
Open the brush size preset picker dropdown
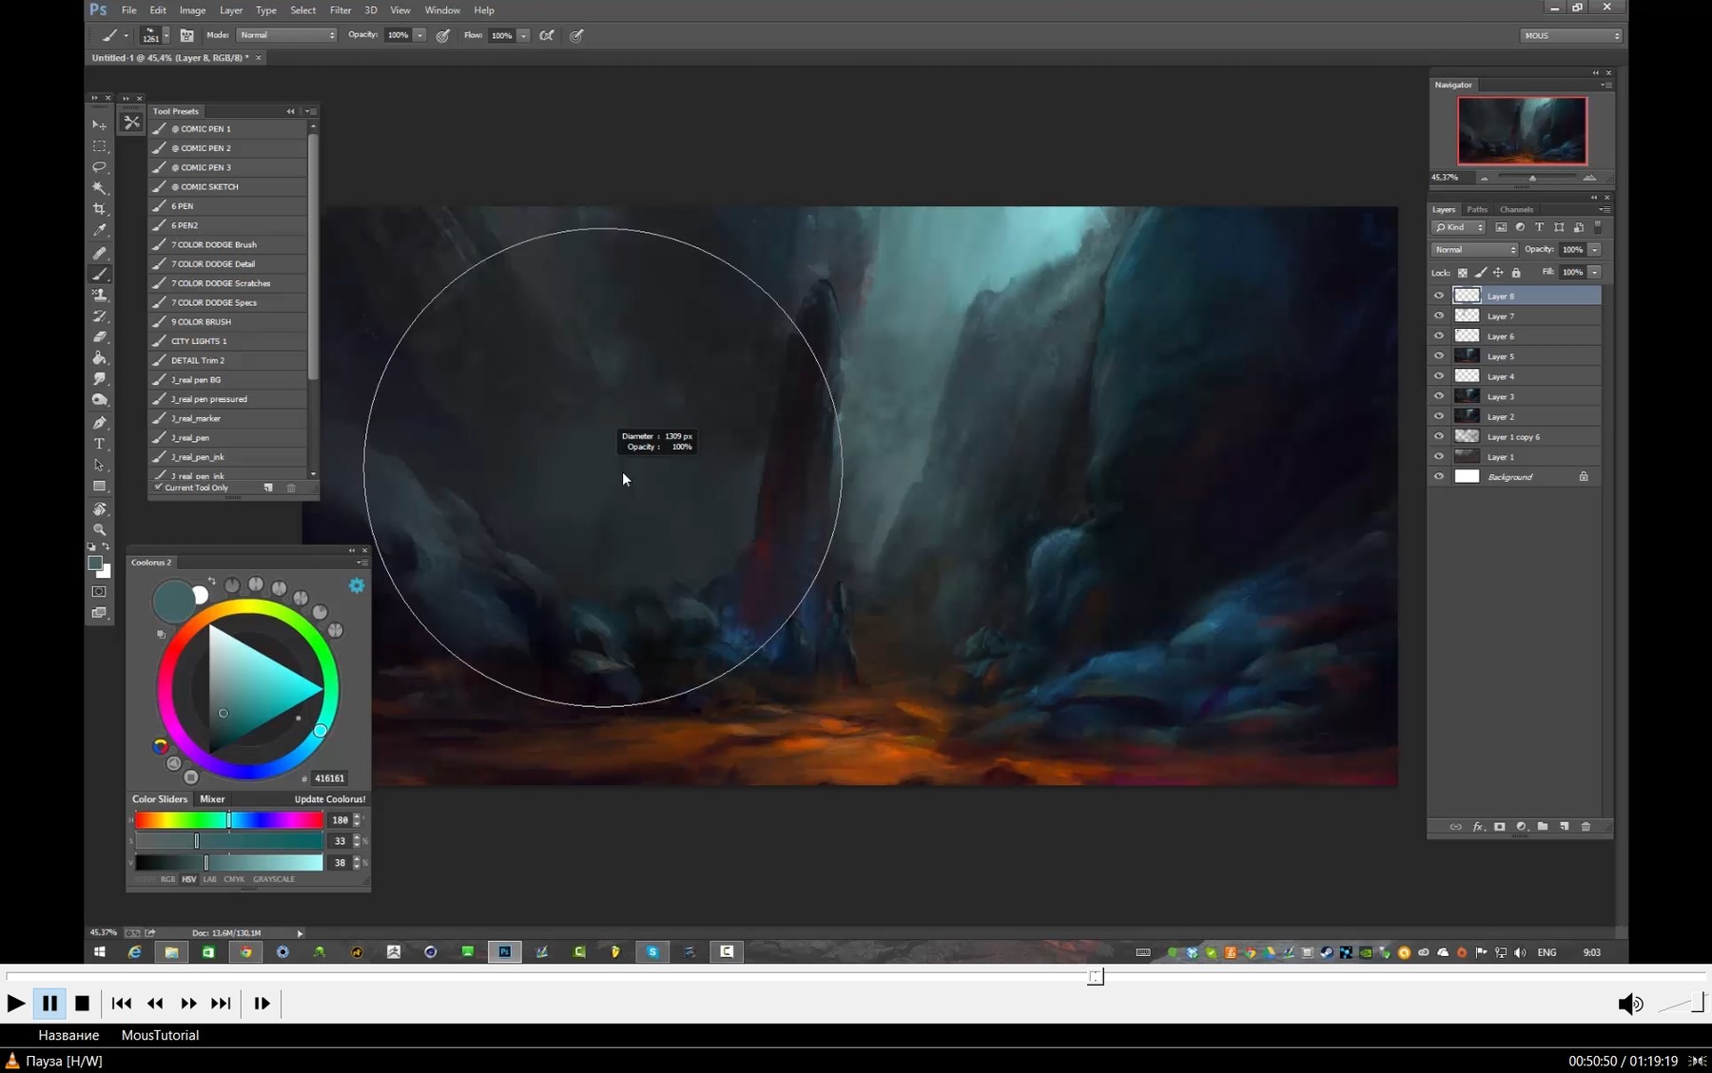click(167, 35)
